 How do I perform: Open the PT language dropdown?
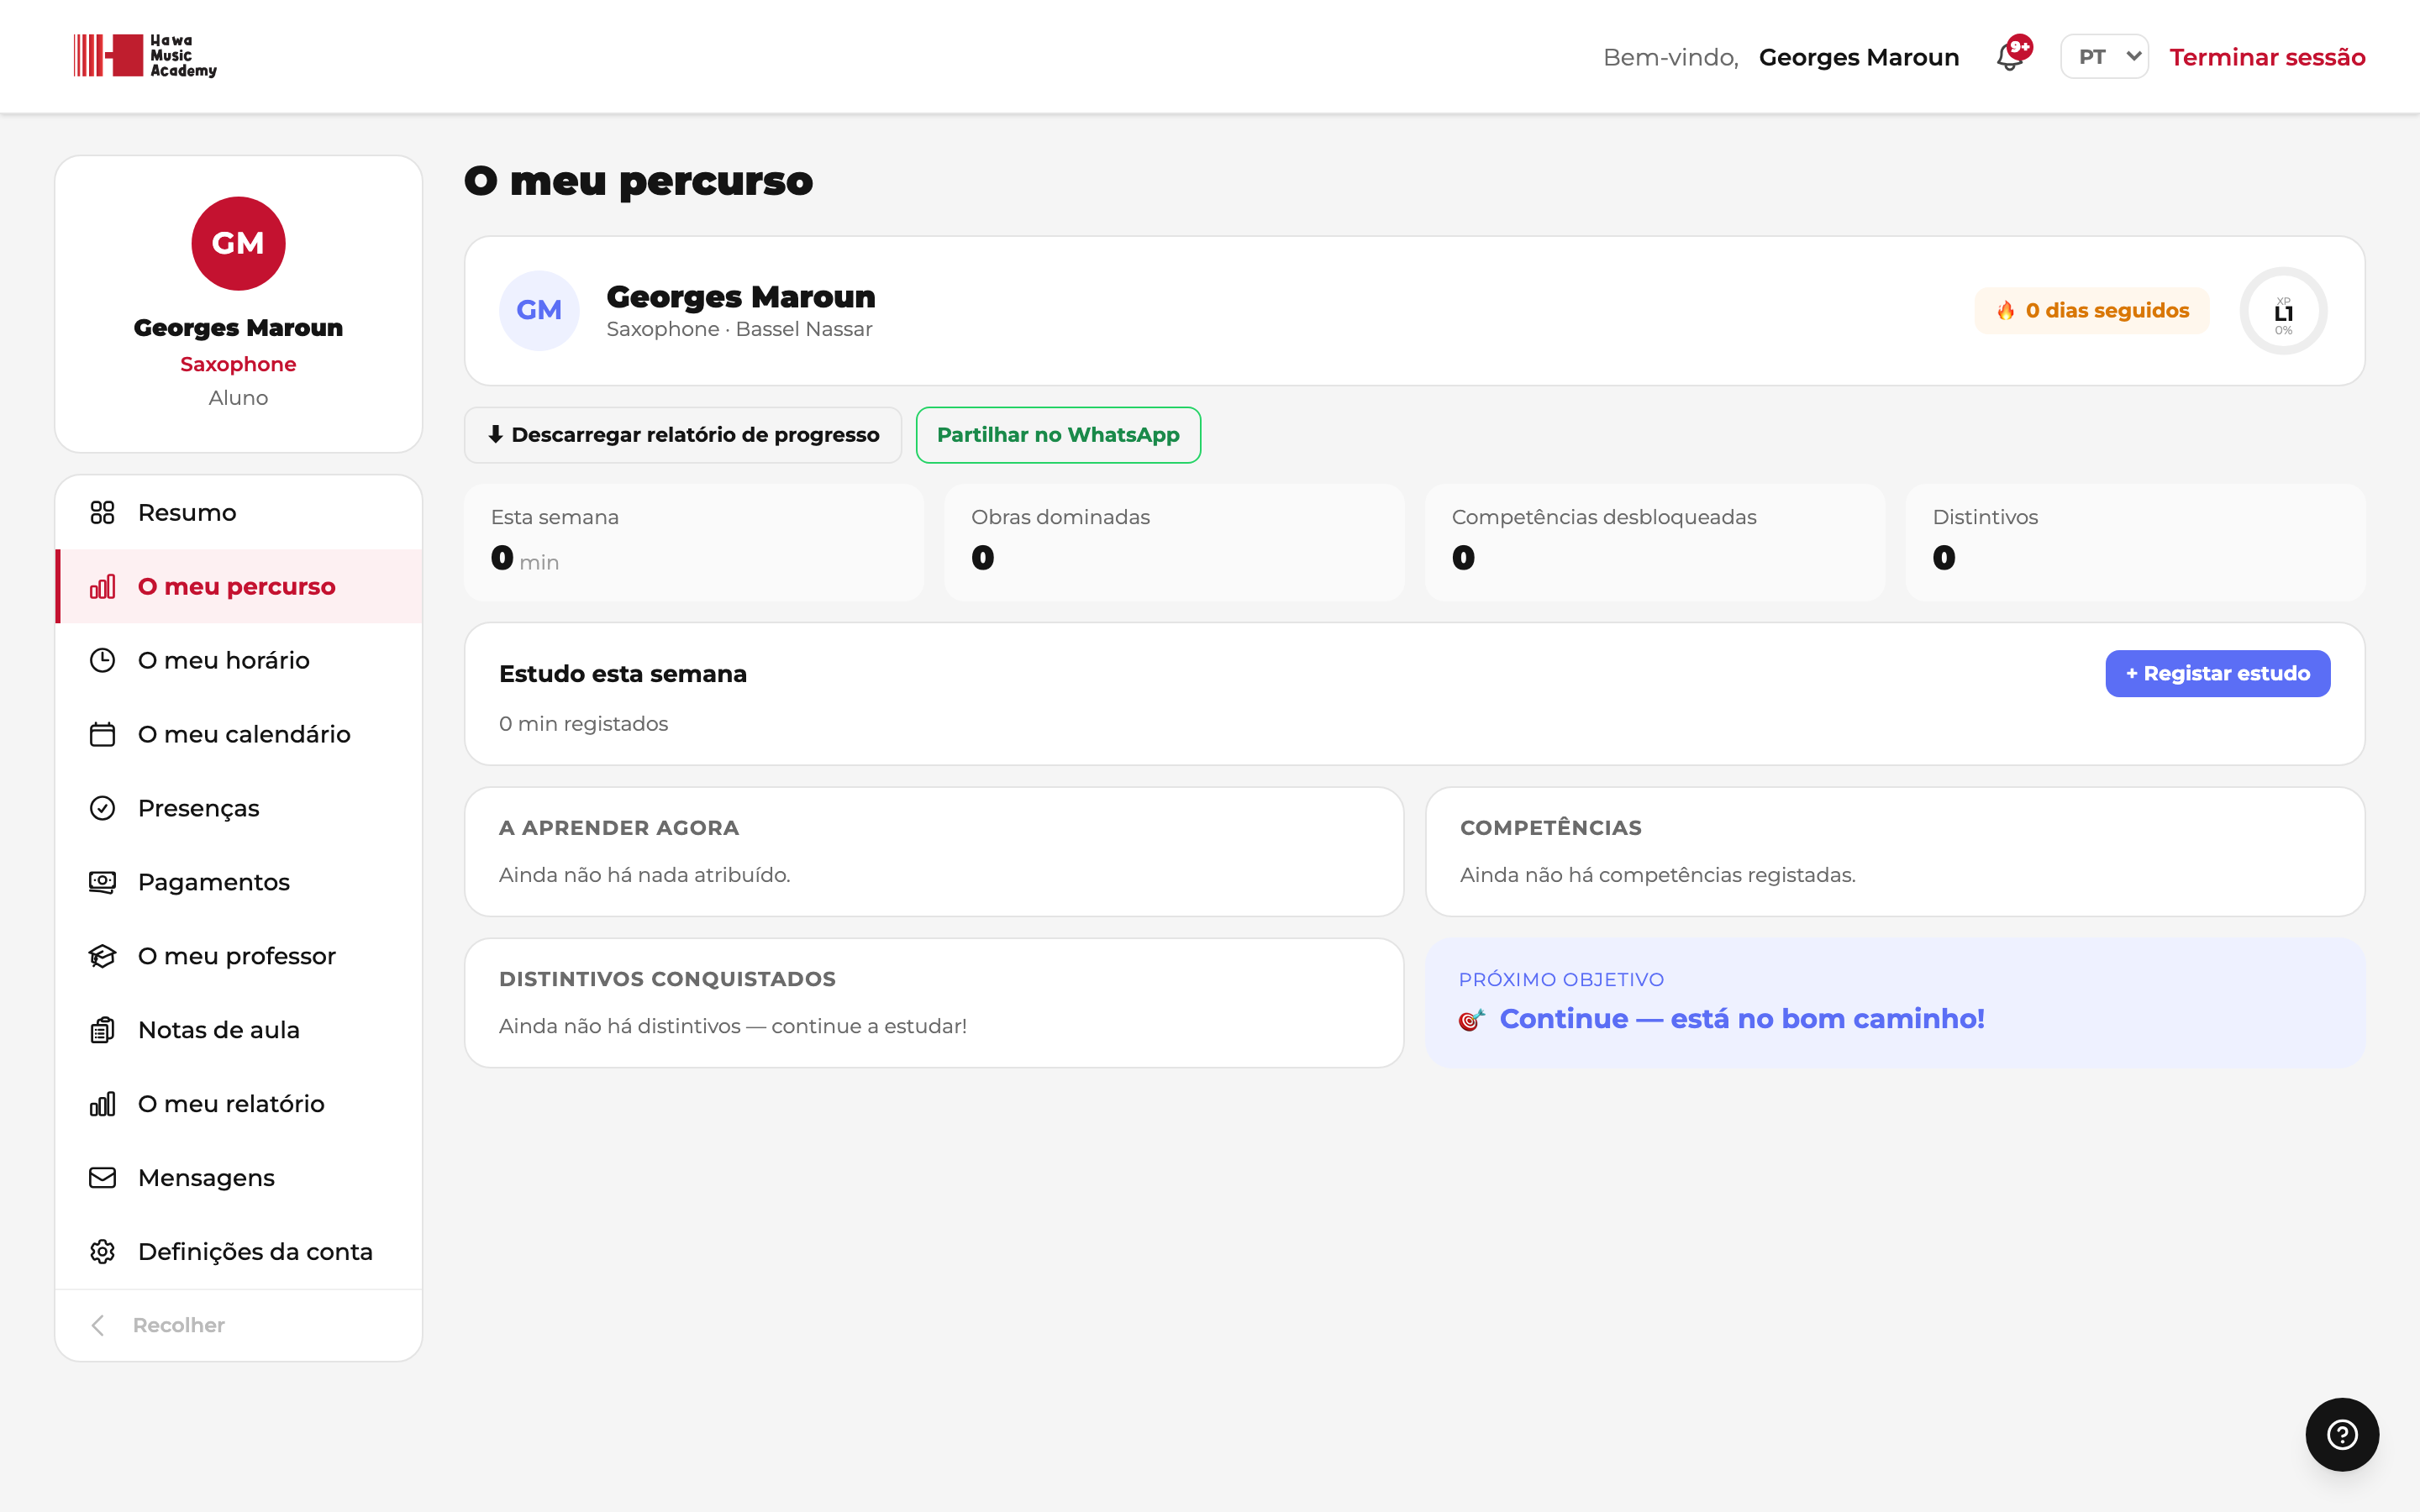click(2104, 57)
